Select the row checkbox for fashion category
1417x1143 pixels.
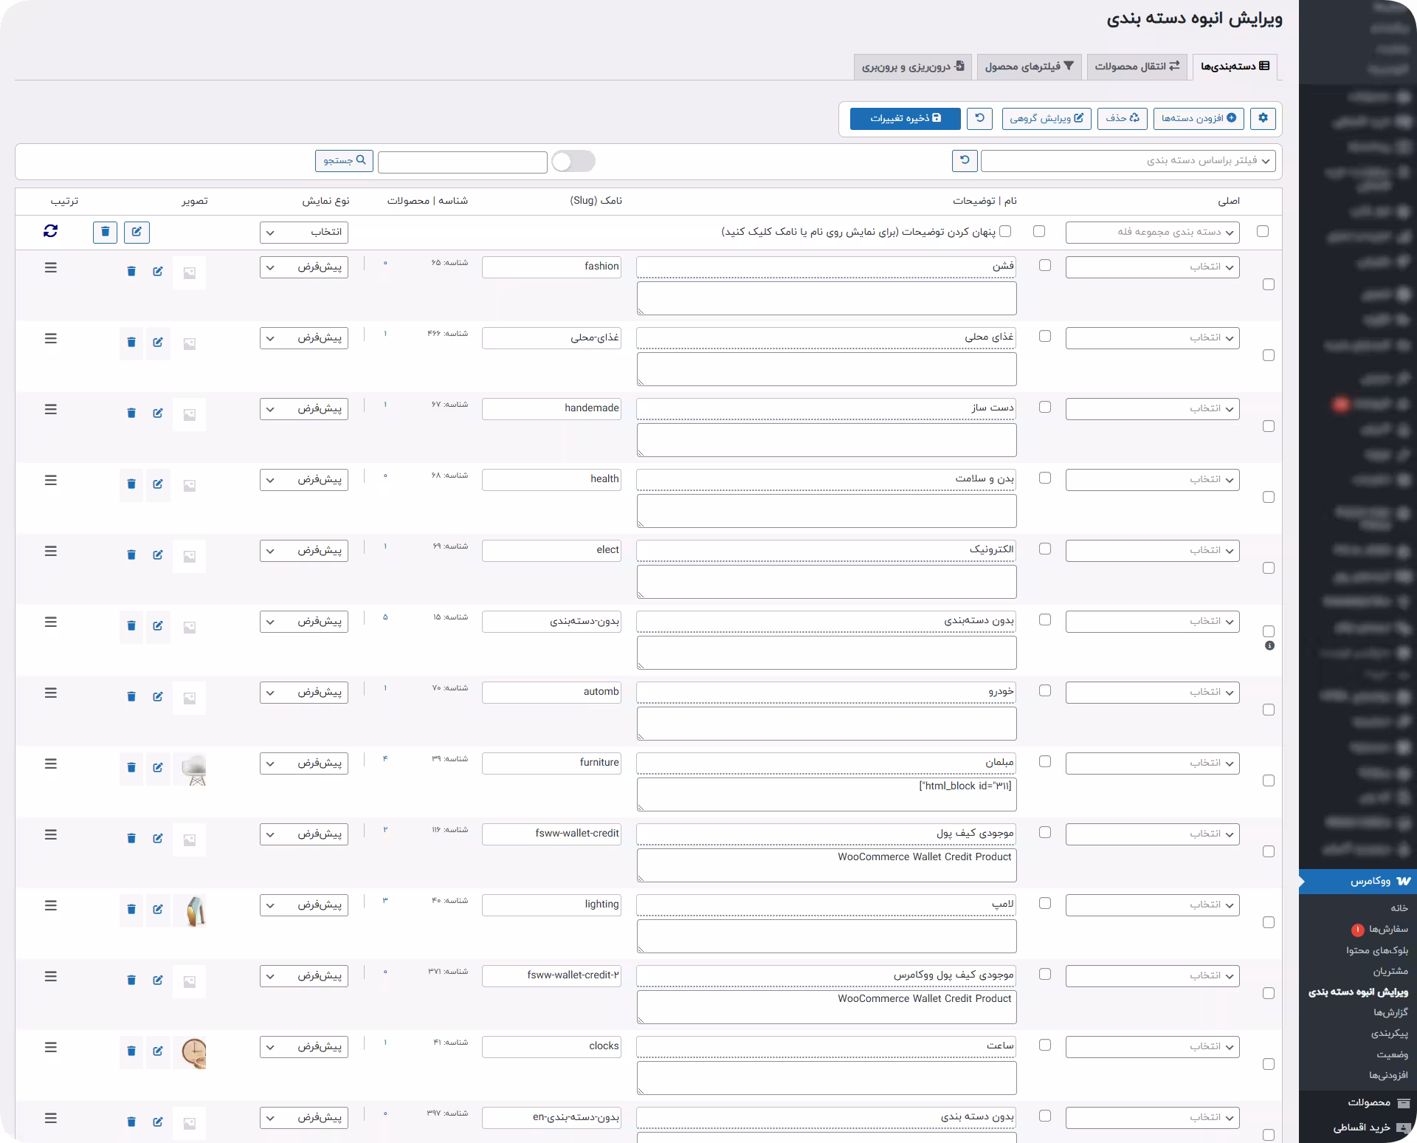[x=1269, y=284]
